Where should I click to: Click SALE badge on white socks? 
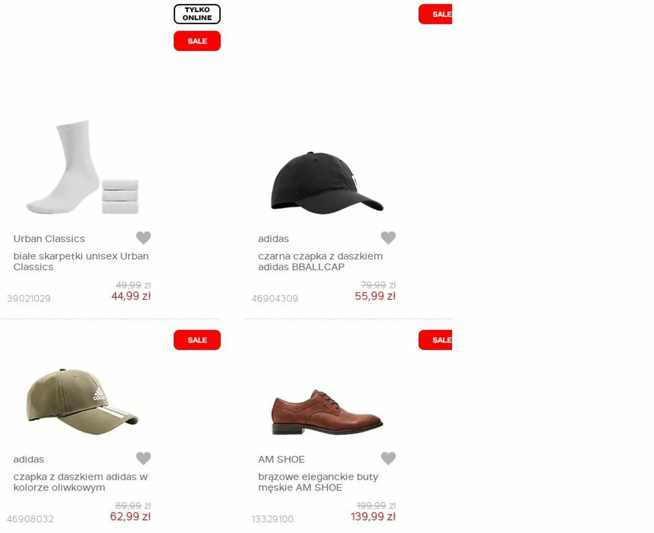pyautogui.click(x=197, y=41)
